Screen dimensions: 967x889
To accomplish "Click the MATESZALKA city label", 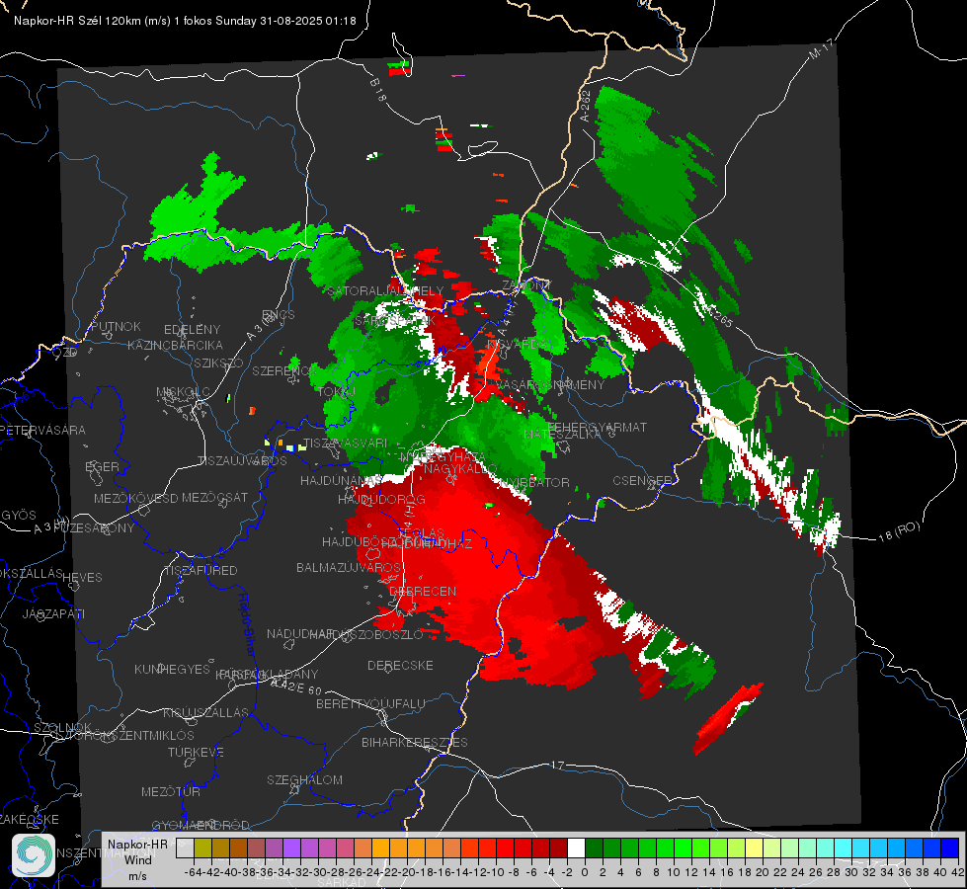I will (x=562, y=435).
